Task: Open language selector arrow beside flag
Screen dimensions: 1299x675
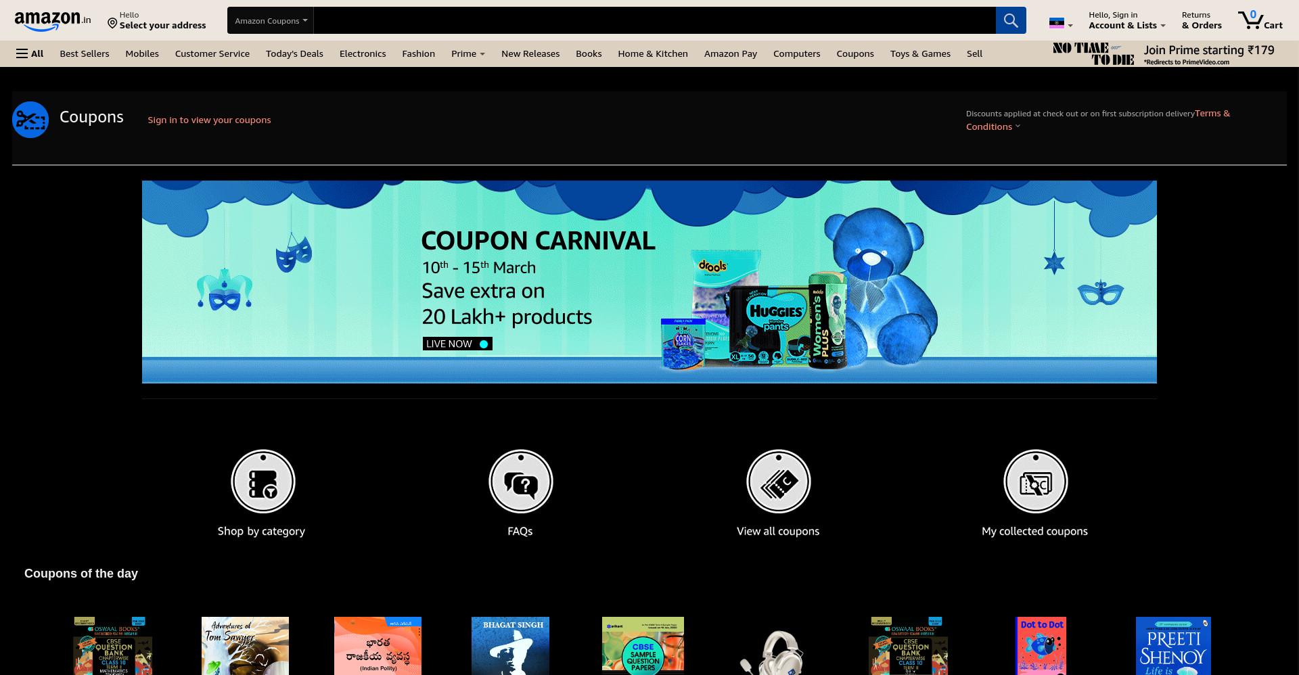Action: (x=1070, y=26)
